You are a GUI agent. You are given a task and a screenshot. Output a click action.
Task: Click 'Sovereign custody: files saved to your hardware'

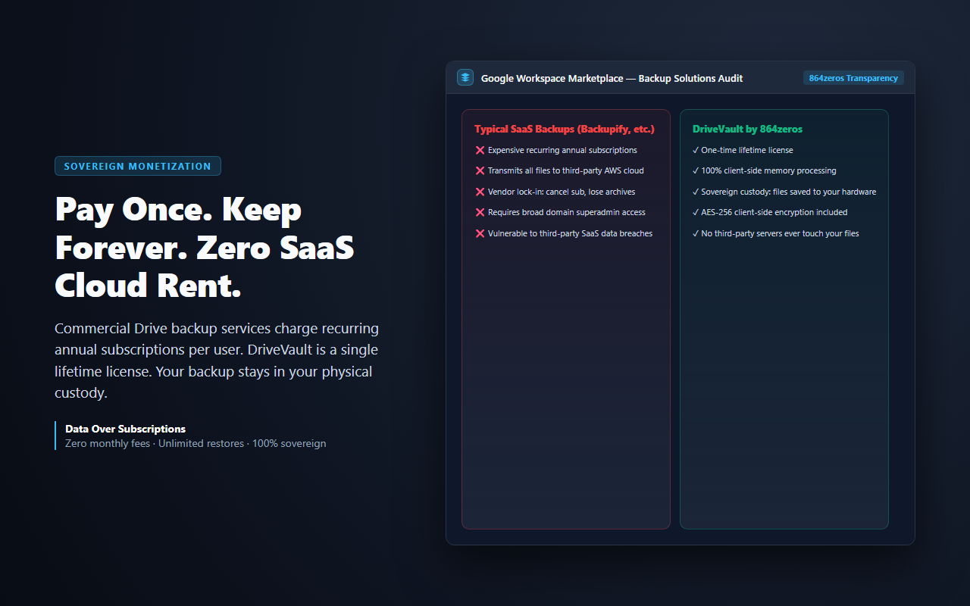click(x=784, y=192)
